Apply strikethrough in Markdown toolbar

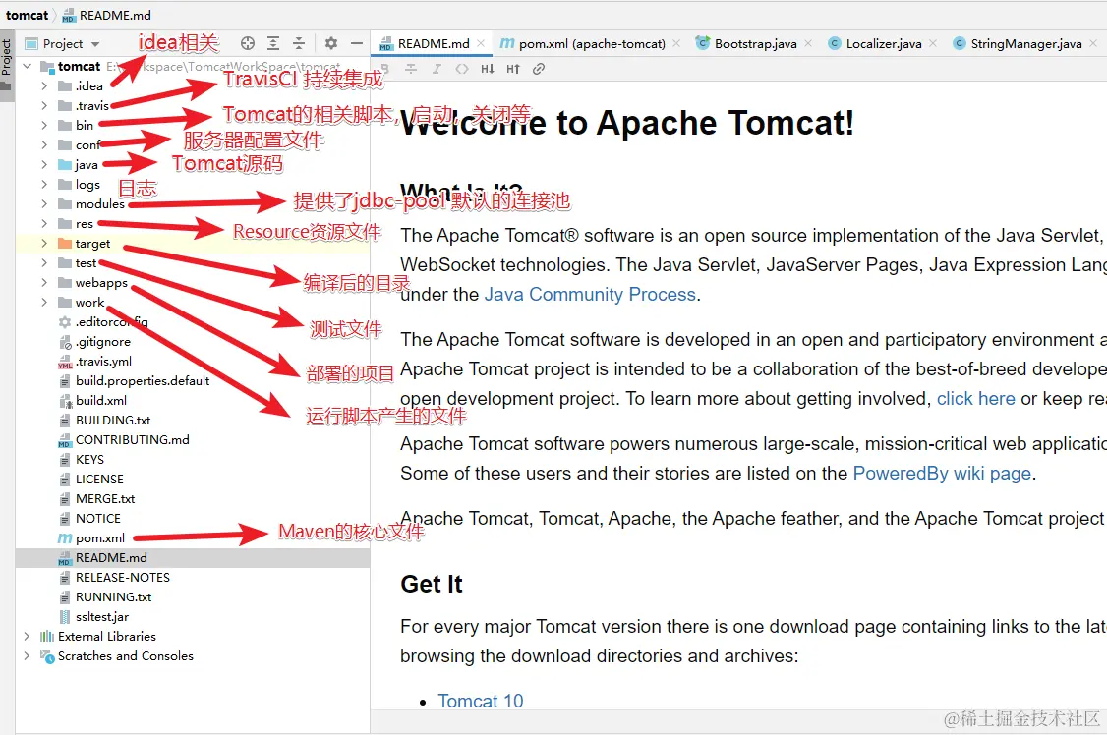coord(411,69)
